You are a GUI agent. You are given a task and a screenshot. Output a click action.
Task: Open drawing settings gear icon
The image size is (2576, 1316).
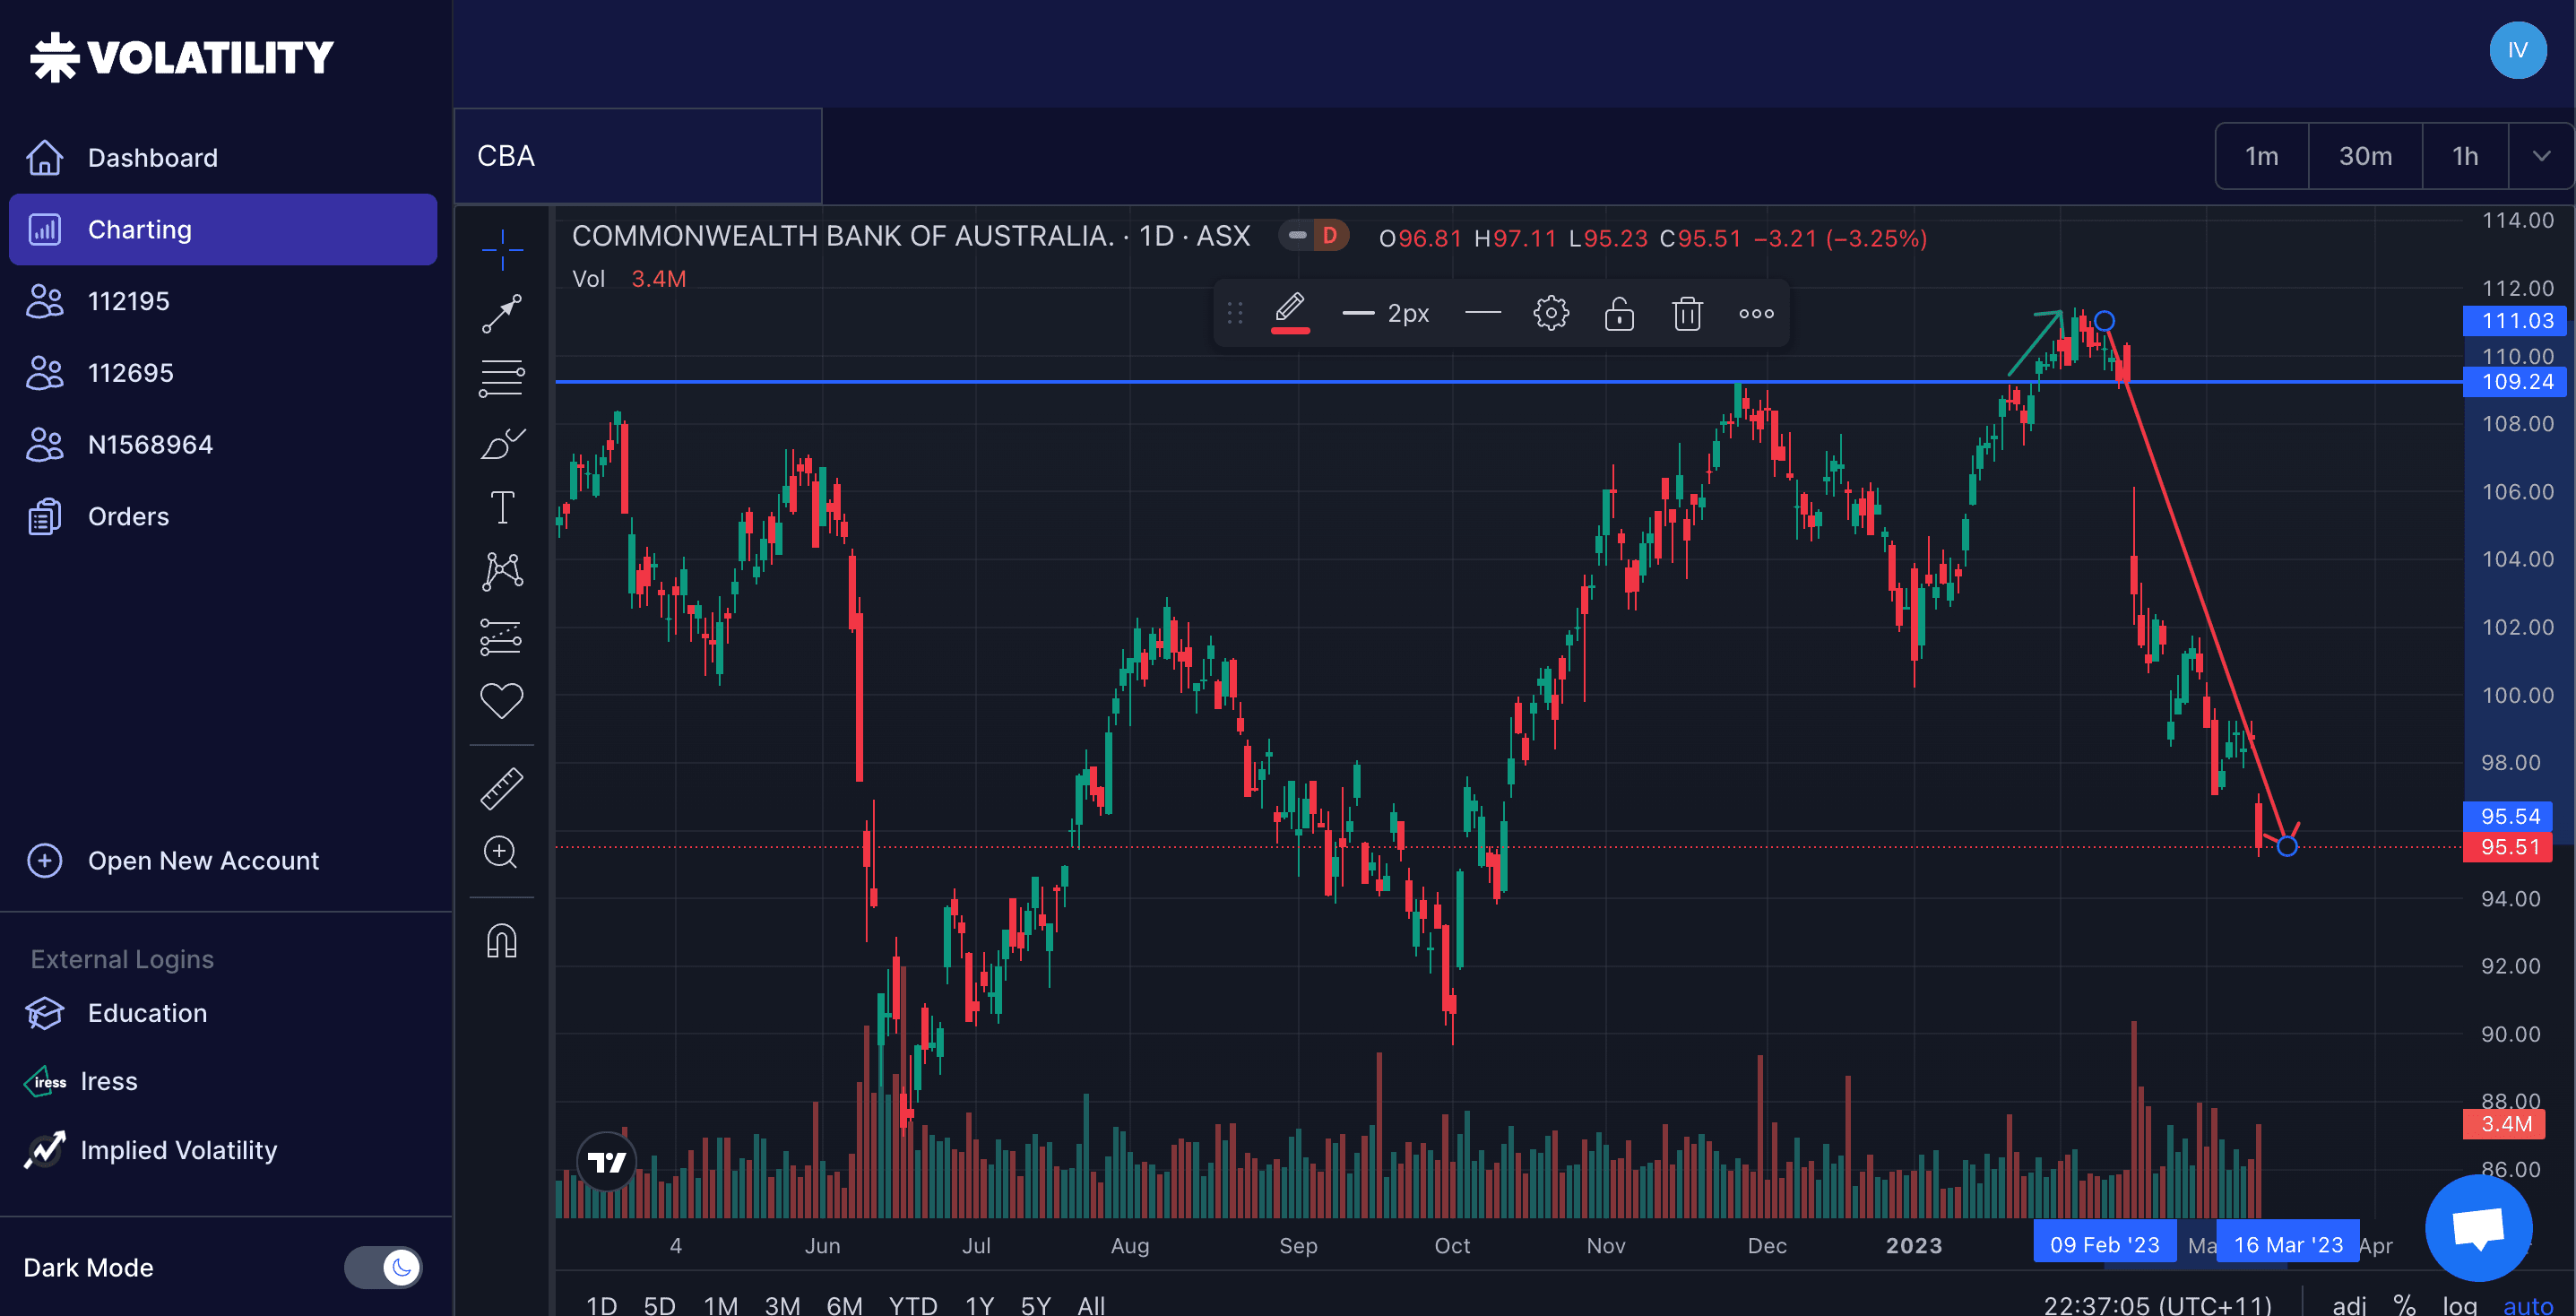click(x=1551, y=313)
